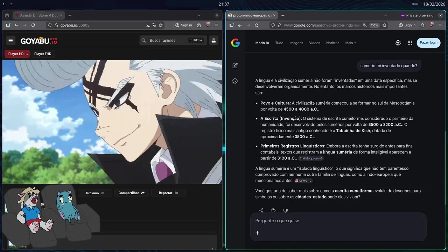Go back in Goyabu browser window

16,25
